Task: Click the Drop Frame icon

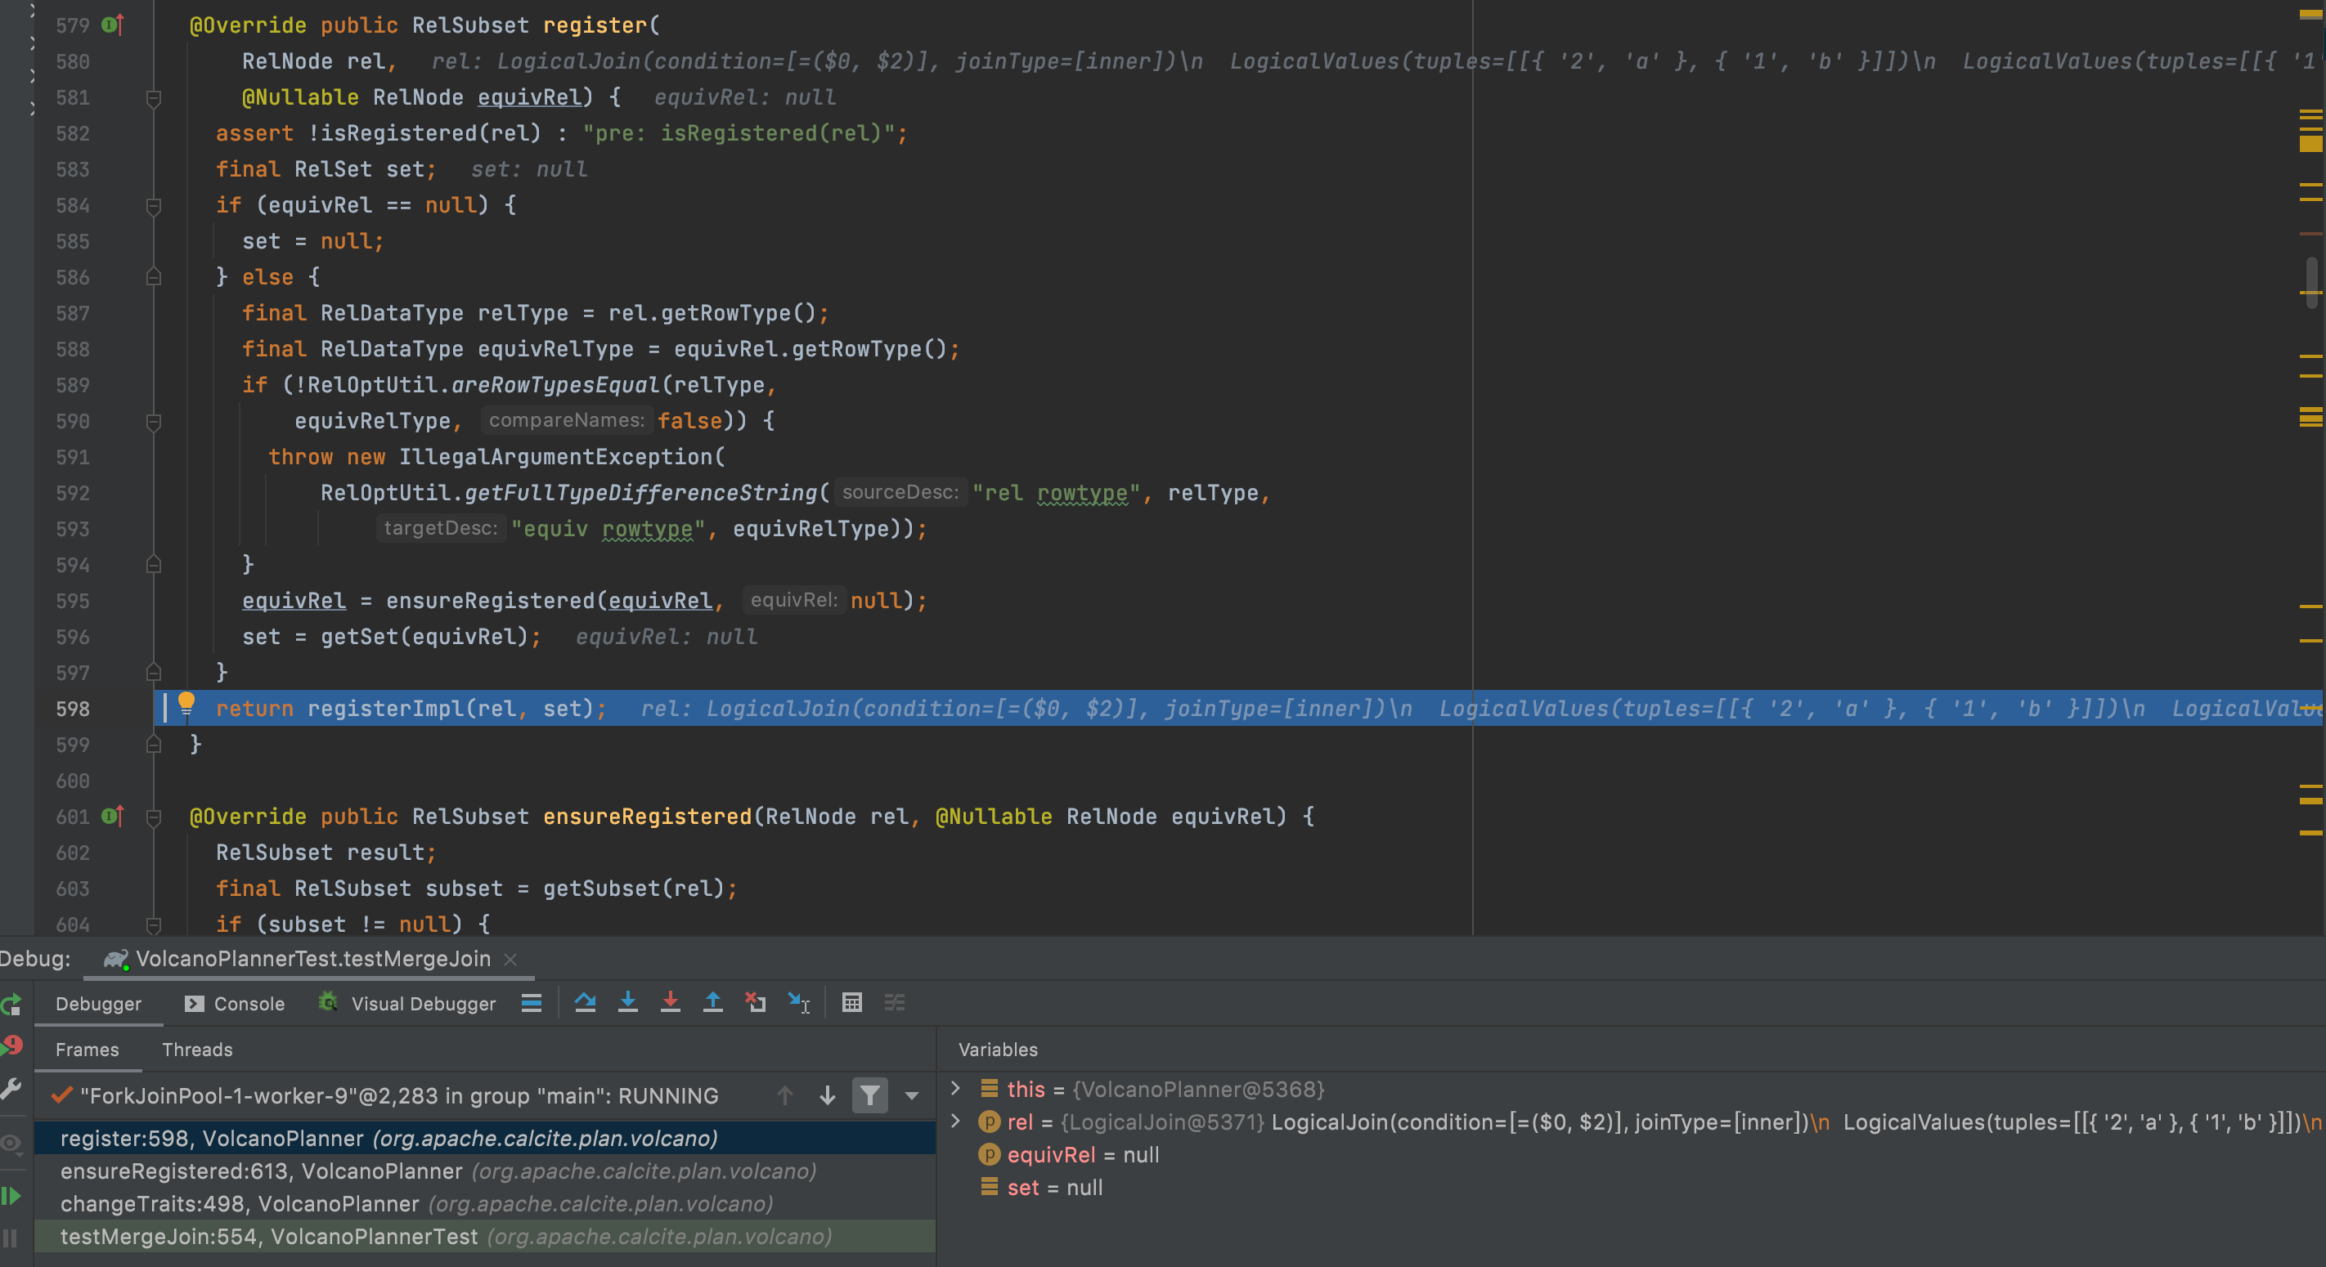Action: pyautogui.click(x=755, y=1003)
